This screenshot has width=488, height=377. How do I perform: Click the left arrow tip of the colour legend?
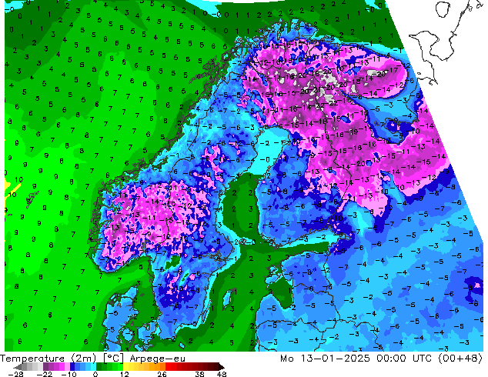[15, 367]
